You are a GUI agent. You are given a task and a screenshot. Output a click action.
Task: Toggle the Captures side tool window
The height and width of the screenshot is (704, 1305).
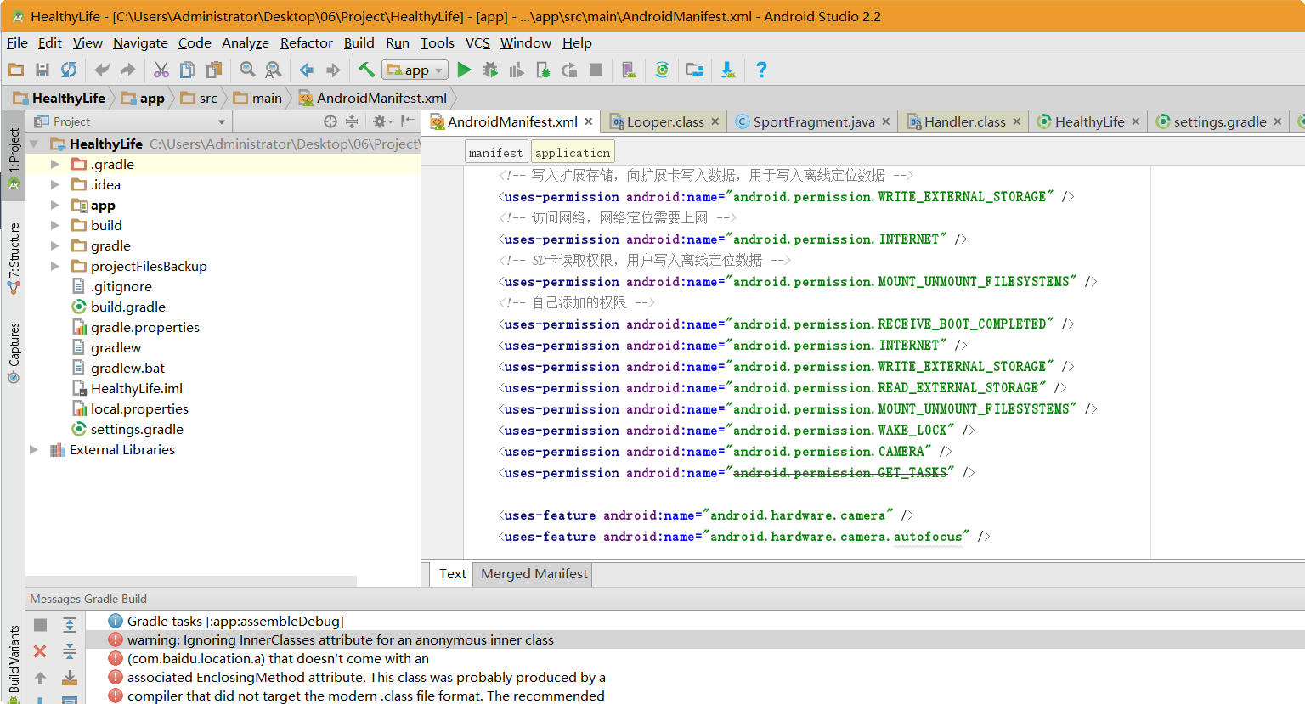tap(14, 352)
